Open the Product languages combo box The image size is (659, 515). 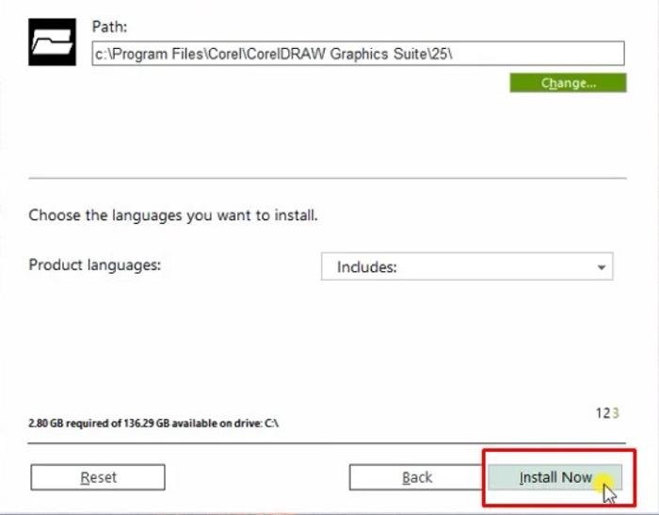467,266
